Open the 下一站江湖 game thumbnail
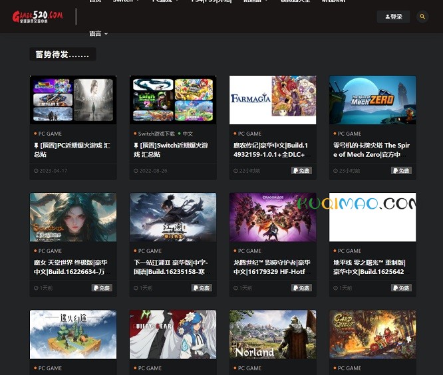The image size is (443, 375). (x=173, y=217)
